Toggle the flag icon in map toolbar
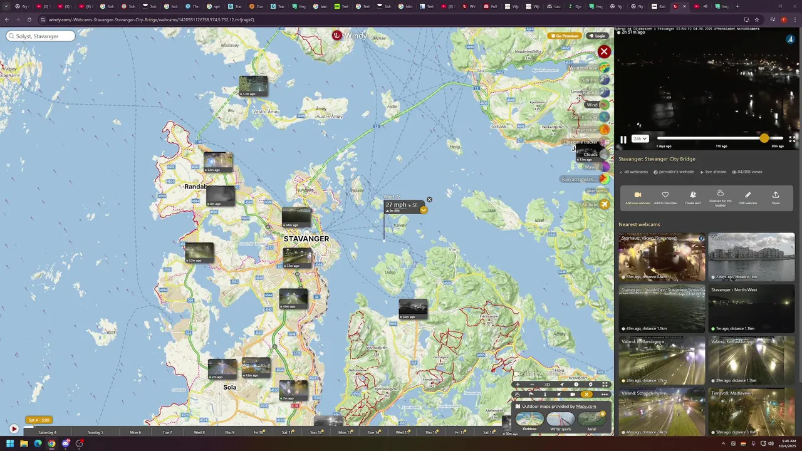802x451 pixels. (x=531, y=395)
